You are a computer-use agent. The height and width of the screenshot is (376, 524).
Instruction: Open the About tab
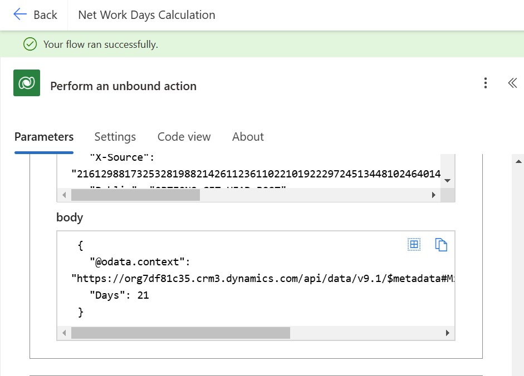tap(248, 137)
